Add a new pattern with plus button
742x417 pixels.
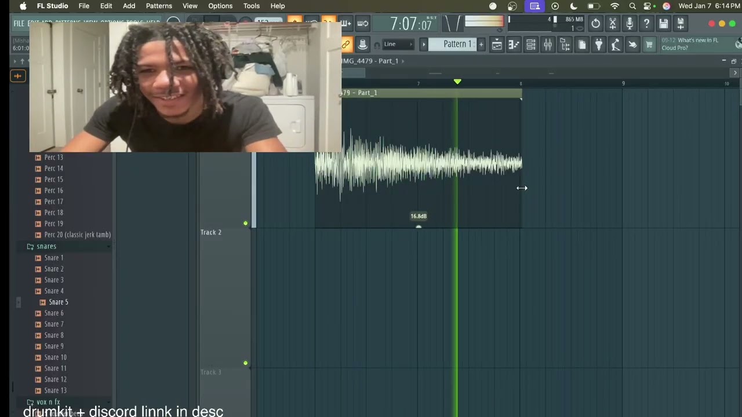[x=481, y=45]
